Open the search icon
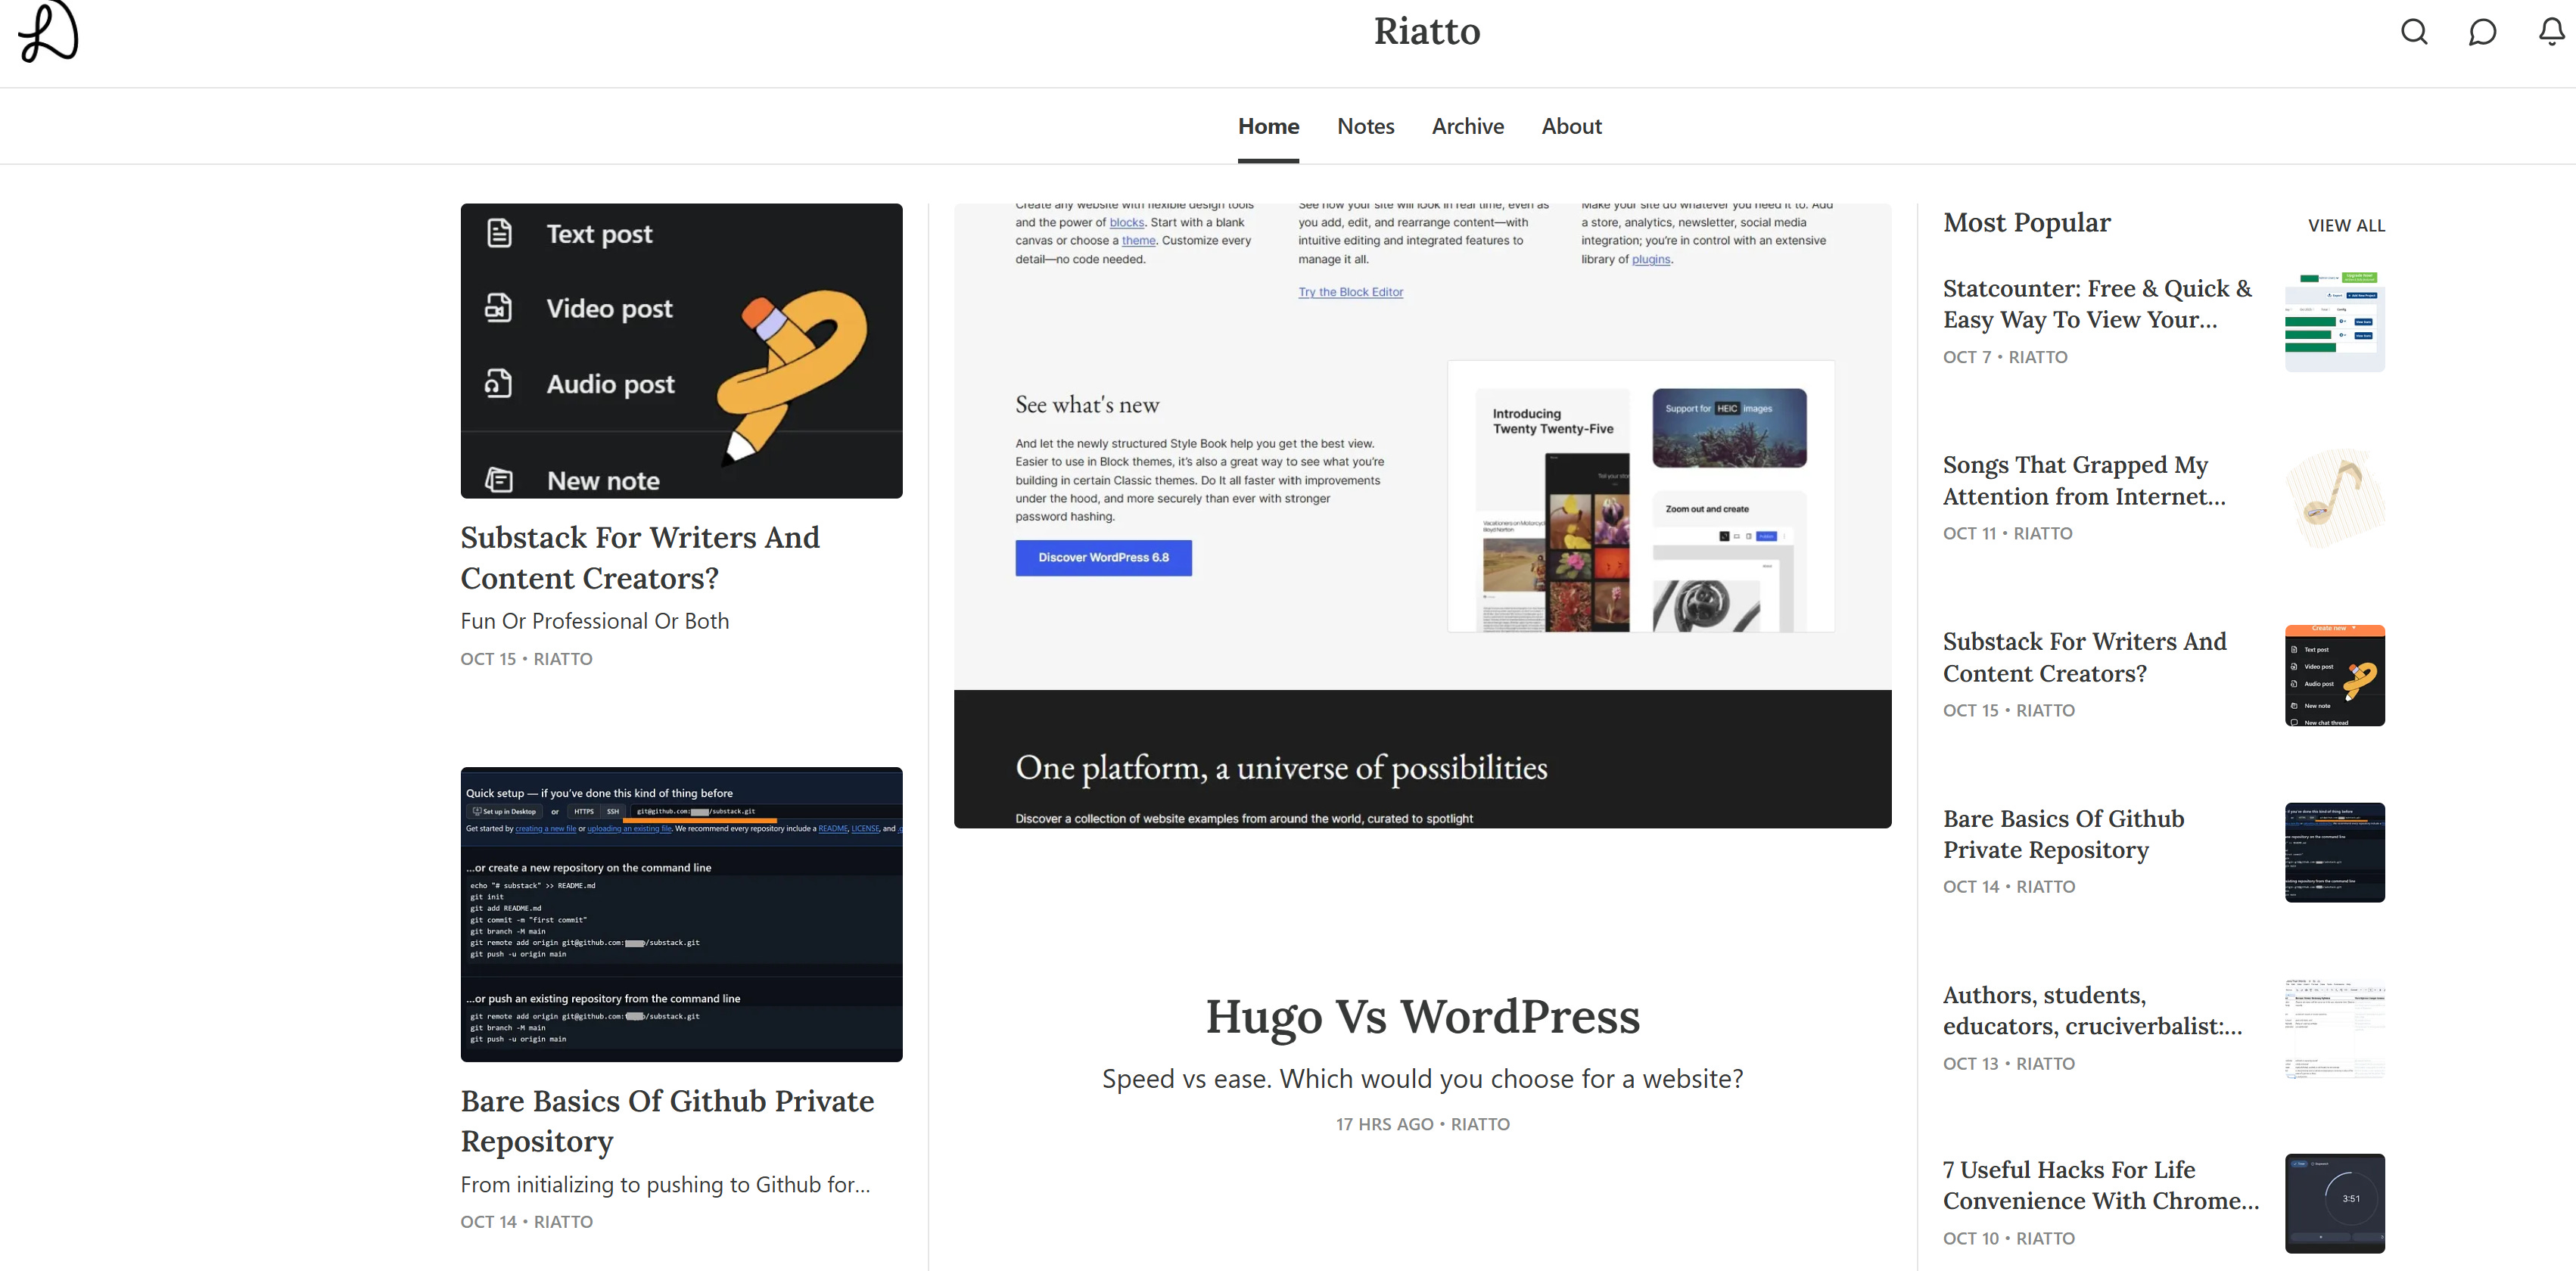This screenshot has height=1271, width=2576. tap(2414, 32)
